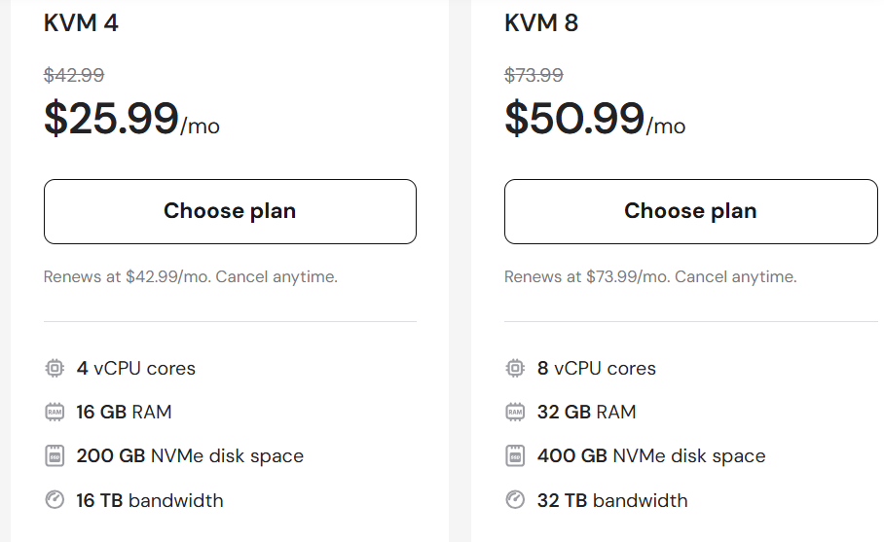Click Choose plan button for KVM 8

690,211
